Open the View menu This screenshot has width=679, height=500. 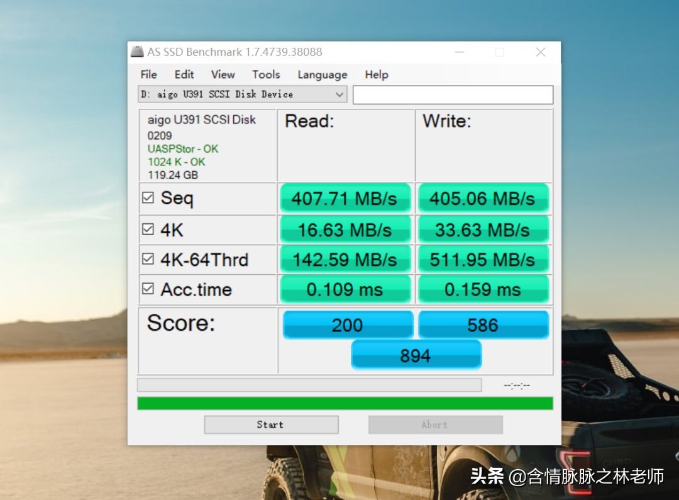pos(223,75)
